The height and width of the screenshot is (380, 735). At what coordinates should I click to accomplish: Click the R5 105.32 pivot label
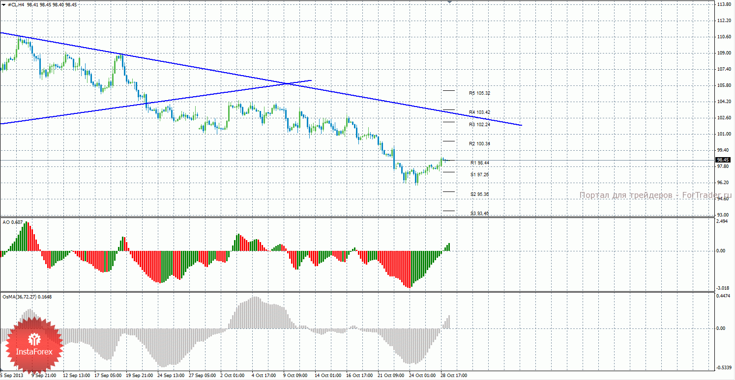coord(479,93)
